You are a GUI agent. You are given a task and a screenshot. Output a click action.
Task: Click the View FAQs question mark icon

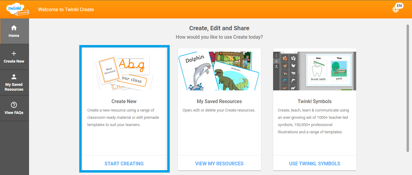click(14, 105)
